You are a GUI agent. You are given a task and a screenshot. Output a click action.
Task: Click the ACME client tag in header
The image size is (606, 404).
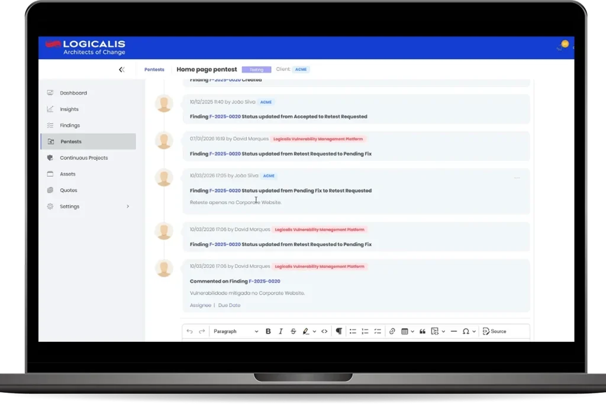[301, 70]
